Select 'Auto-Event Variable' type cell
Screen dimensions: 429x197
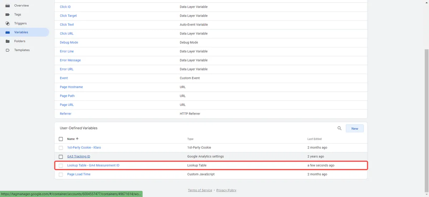pyautogui.click(x=194, y=25)
